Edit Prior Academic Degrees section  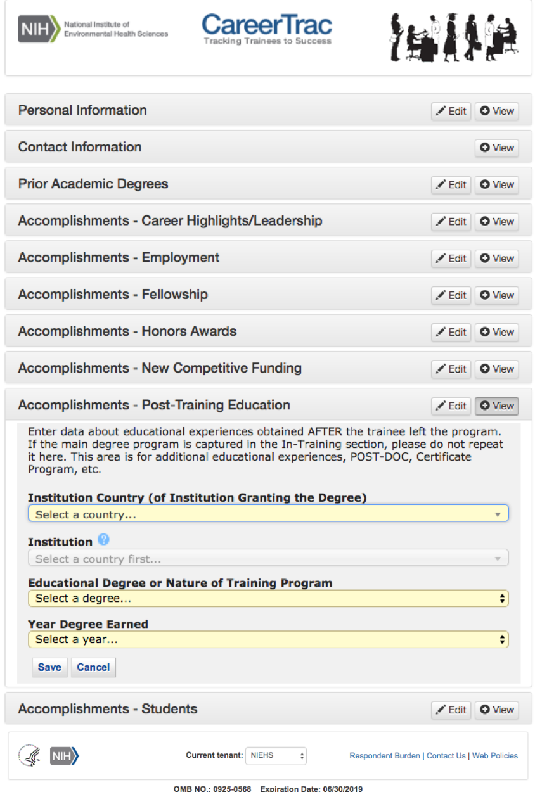coord(451,185)
